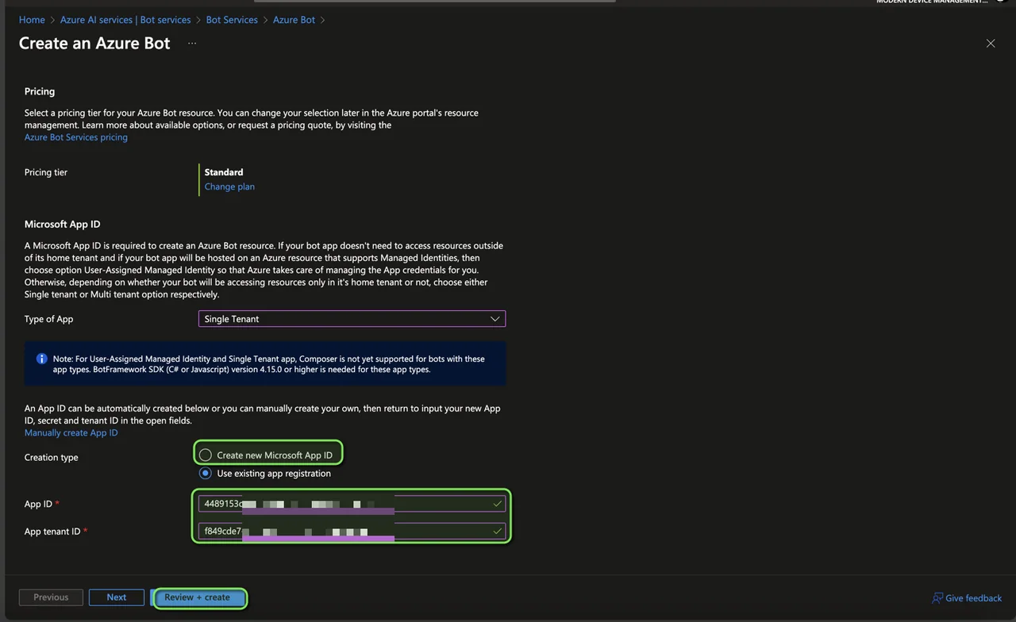Click the Give feedback icon
The width and height of the screenshot is (1016, 622).
[937, 597]
